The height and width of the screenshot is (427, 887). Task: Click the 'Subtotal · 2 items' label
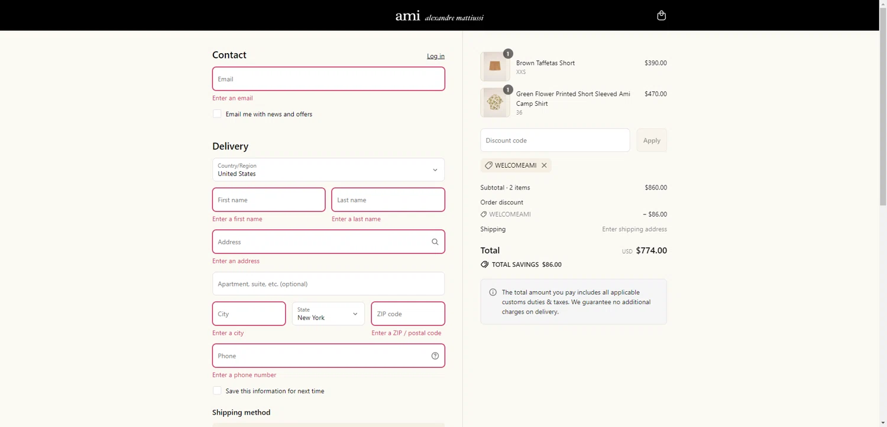(x=505, y=188)
